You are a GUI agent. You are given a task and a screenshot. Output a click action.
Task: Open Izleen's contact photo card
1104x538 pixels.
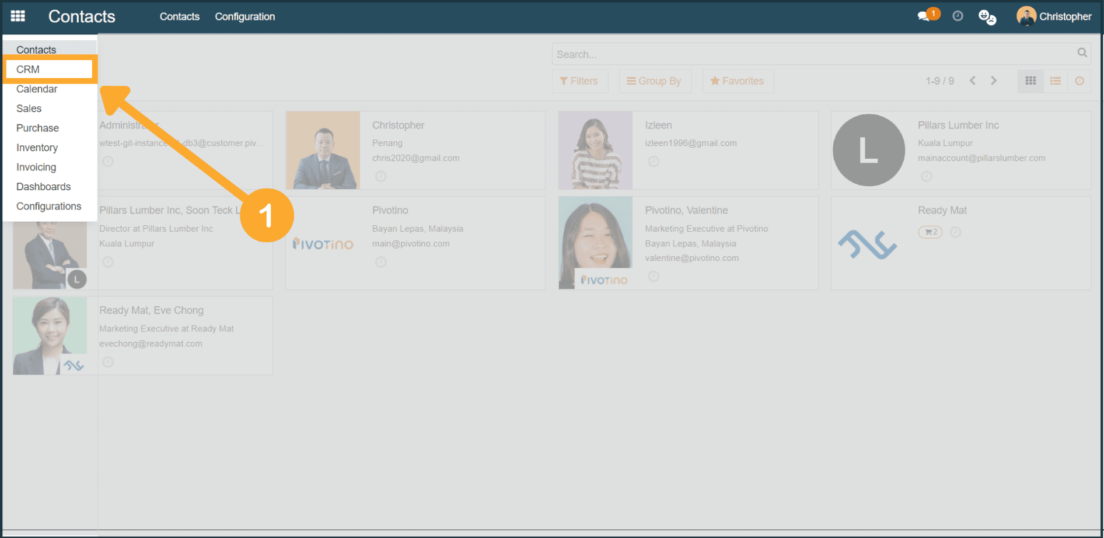[x=595, y=150]
